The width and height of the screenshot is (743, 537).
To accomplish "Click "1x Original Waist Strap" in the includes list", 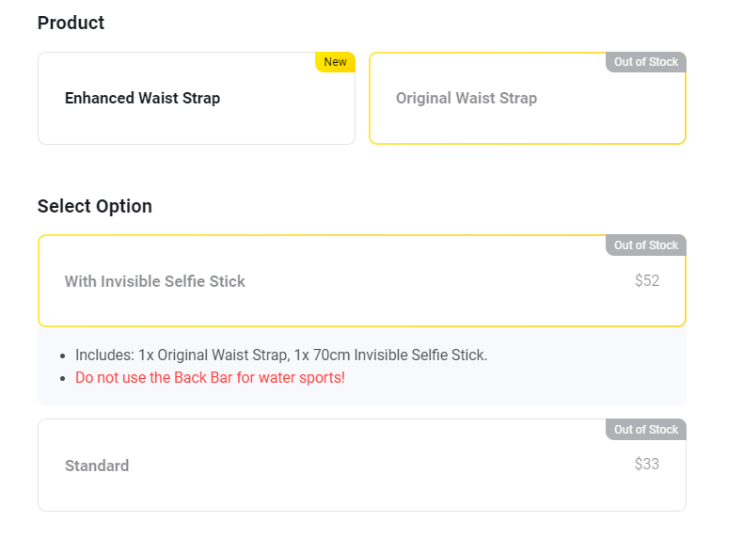I will click(213, 355).
